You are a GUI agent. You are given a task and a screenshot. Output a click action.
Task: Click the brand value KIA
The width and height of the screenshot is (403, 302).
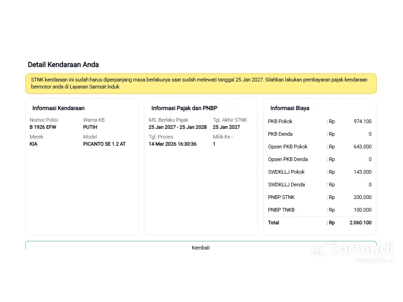33,144
